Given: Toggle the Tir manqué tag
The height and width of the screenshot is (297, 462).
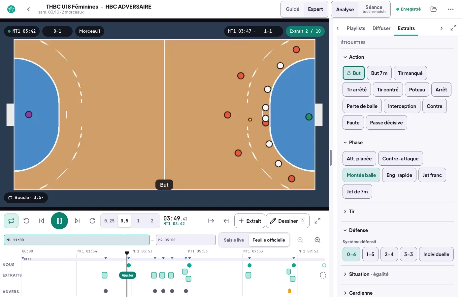Looking at the screenshot, I should tap(410, 73).
